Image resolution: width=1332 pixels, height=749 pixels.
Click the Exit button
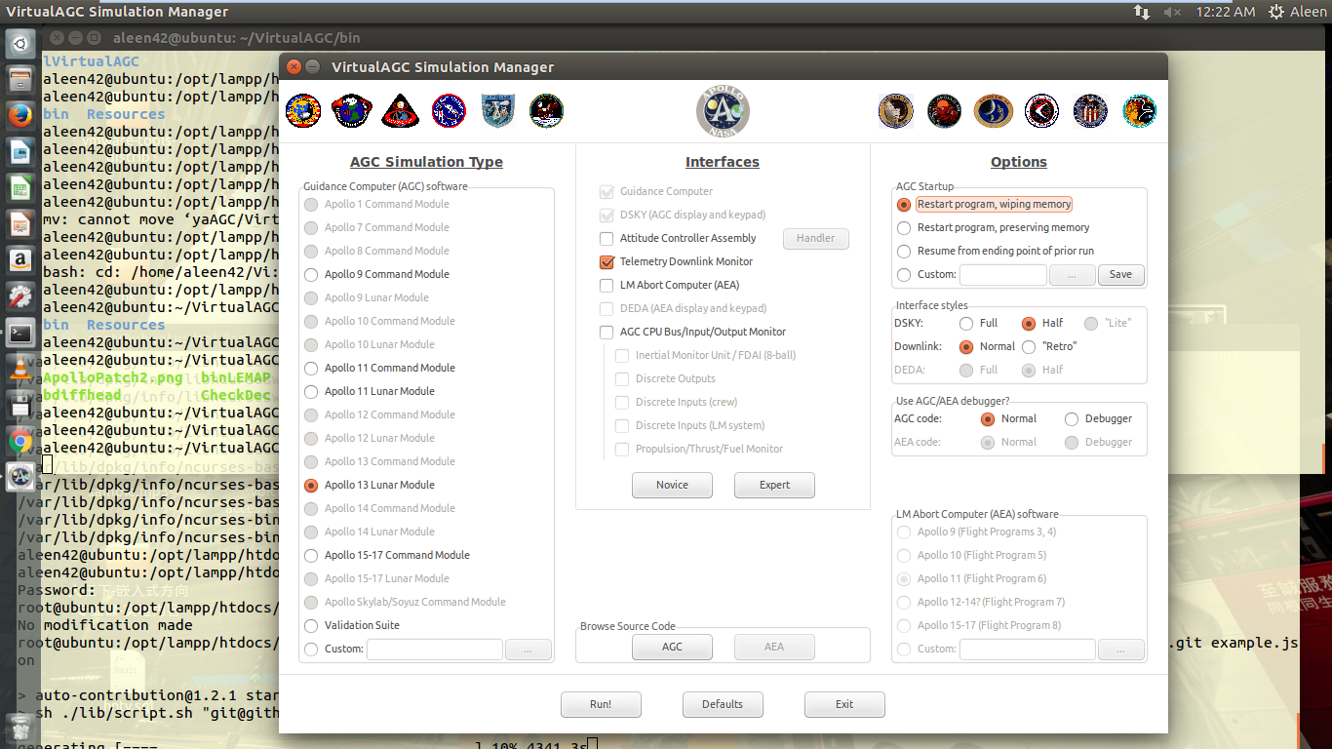(844, 704)
